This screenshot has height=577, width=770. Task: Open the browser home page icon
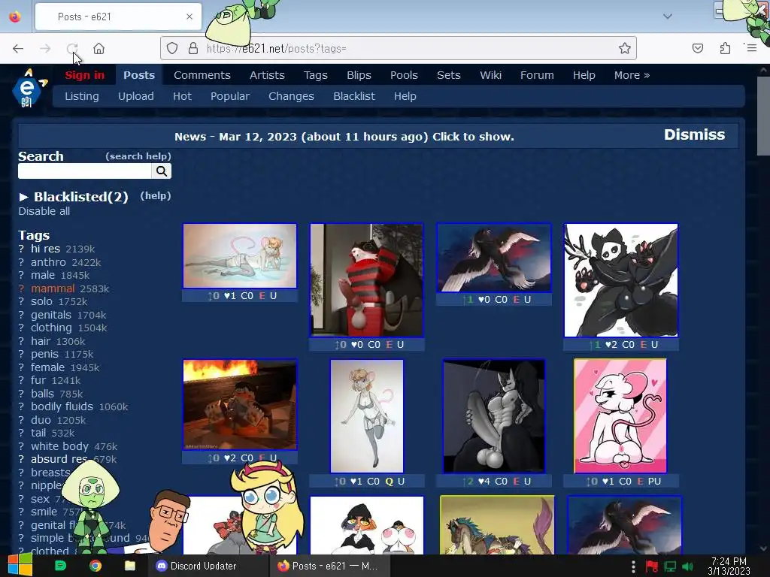point(99,49)
